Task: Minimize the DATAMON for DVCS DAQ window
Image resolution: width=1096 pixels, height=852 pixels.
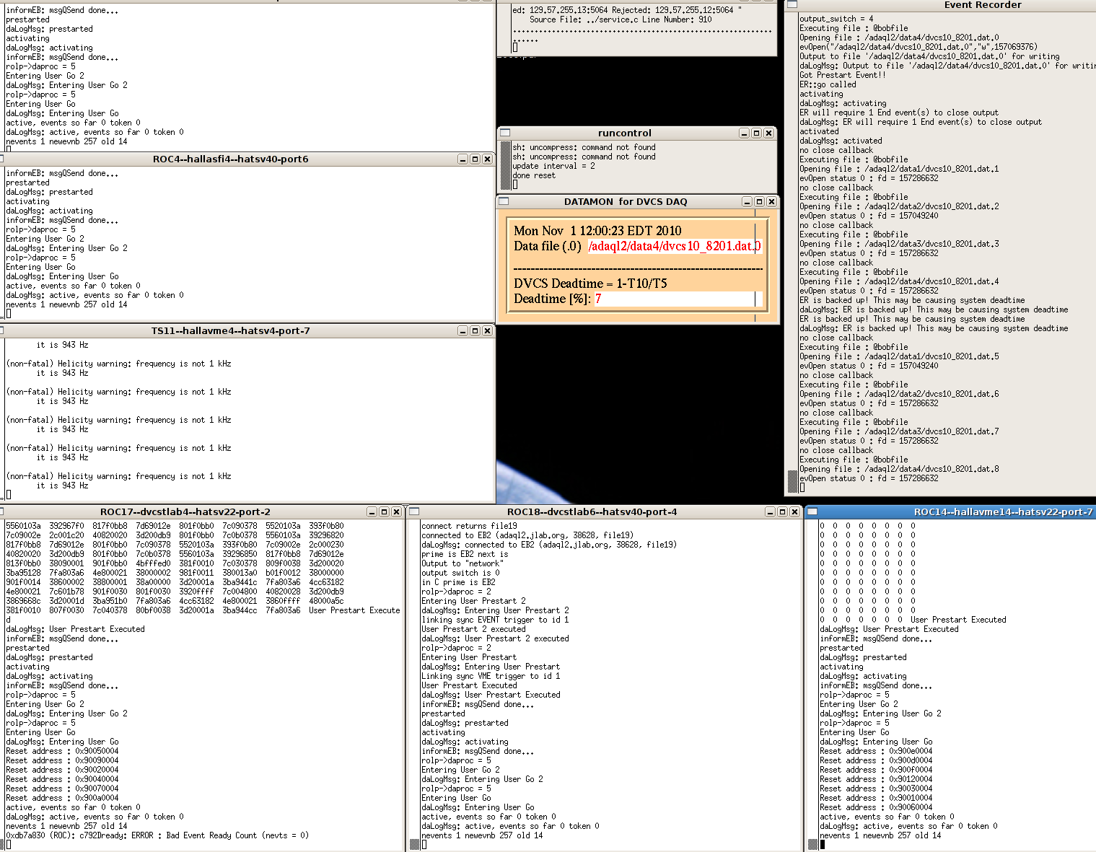Action: [747, 202]
